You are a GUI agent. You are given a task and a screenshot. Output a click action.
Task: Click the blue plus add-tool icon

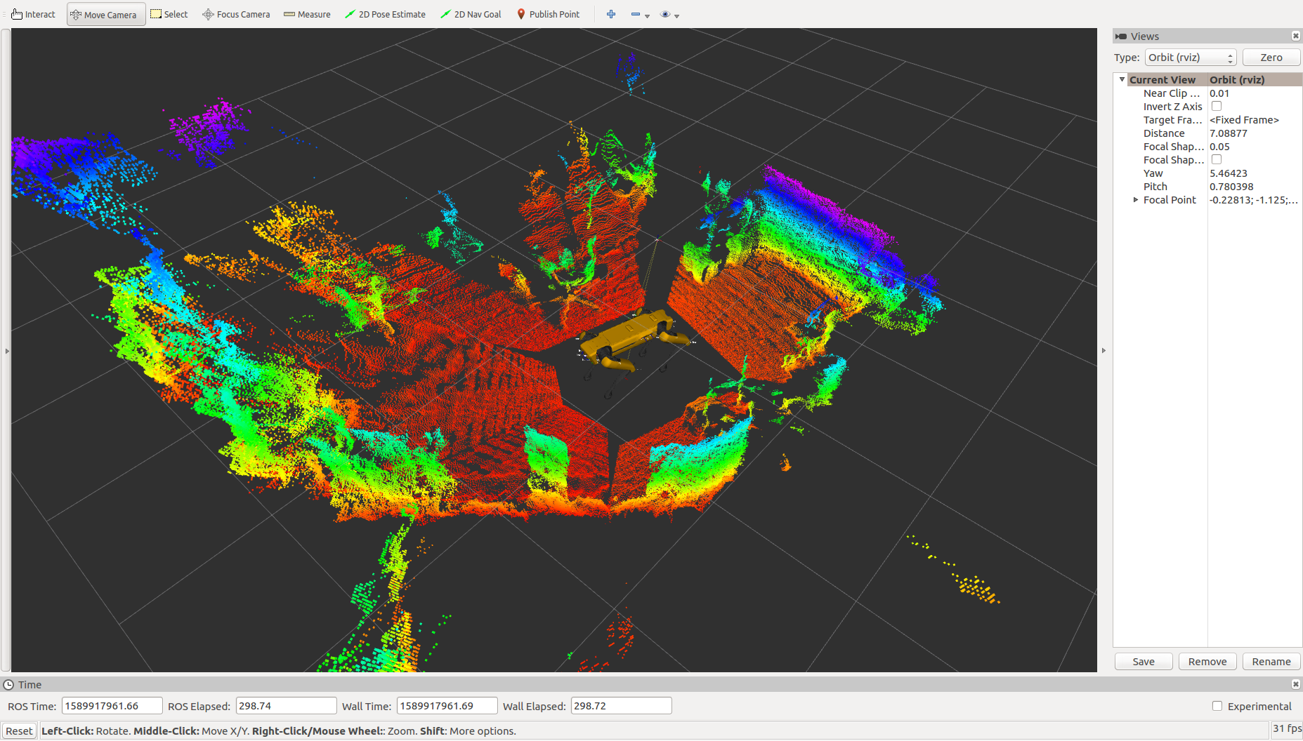click(611, 14)
